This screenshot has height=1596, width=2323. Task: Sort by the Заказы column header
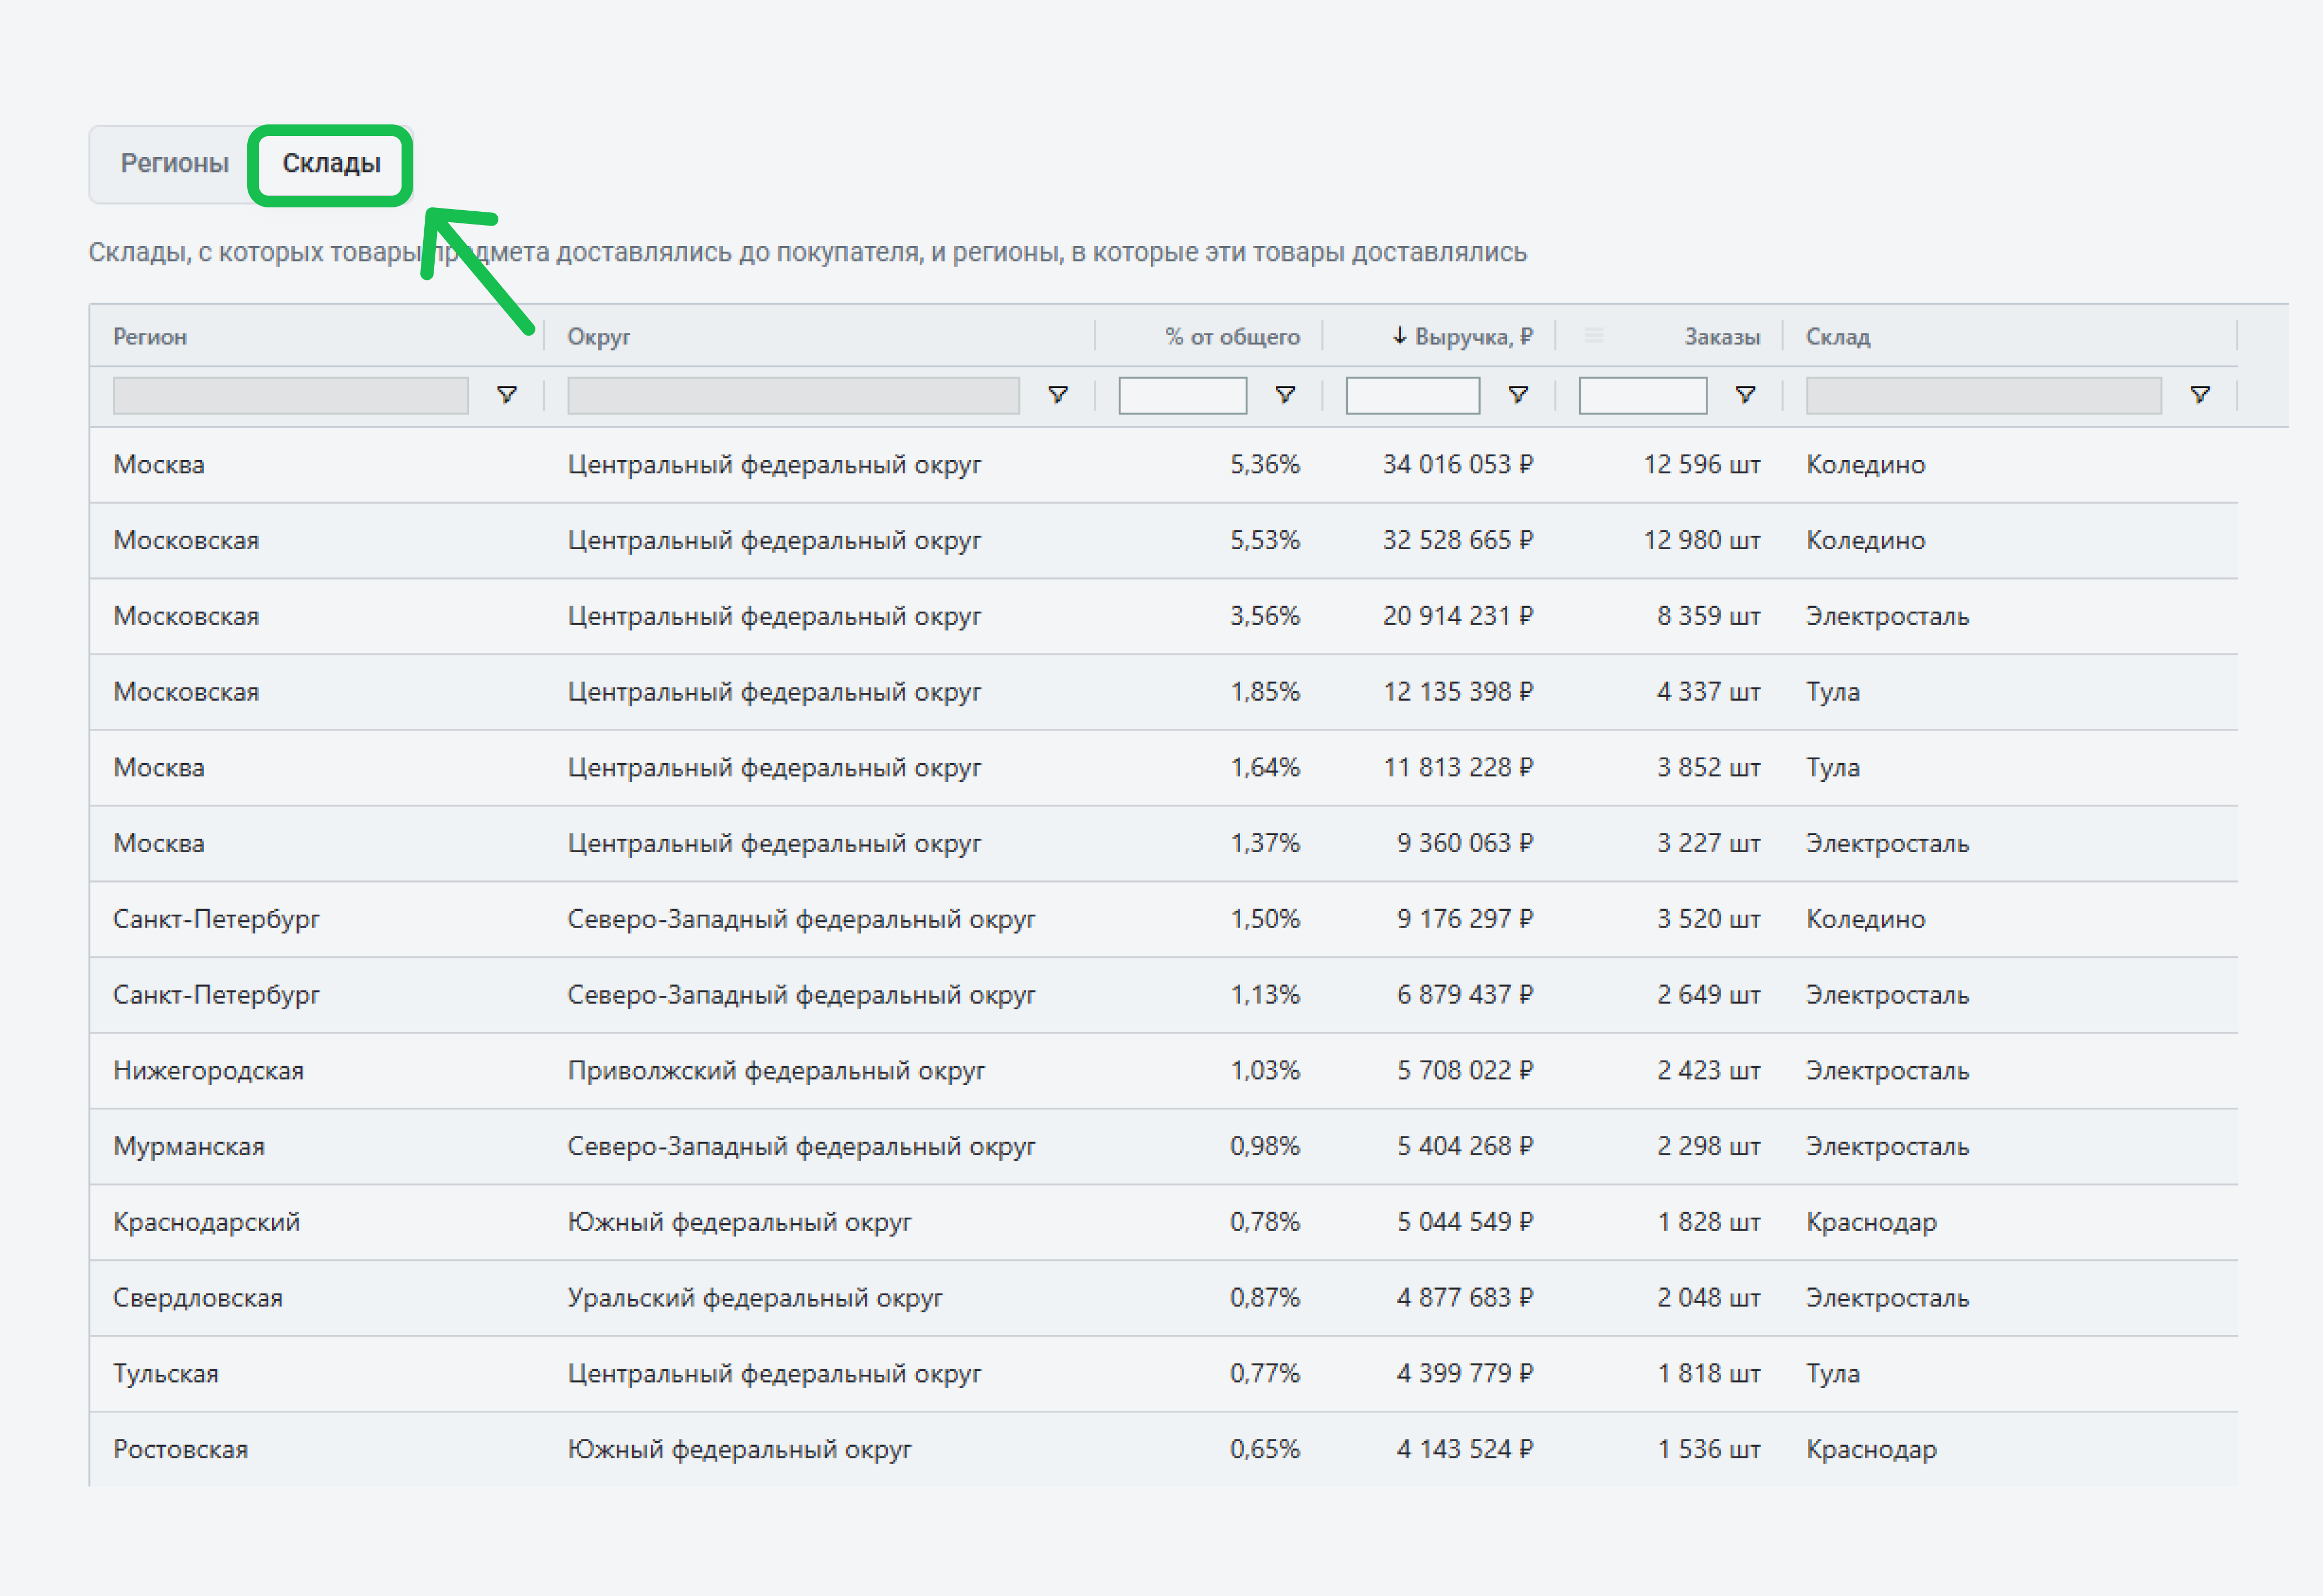click(x=1721, y=337)
